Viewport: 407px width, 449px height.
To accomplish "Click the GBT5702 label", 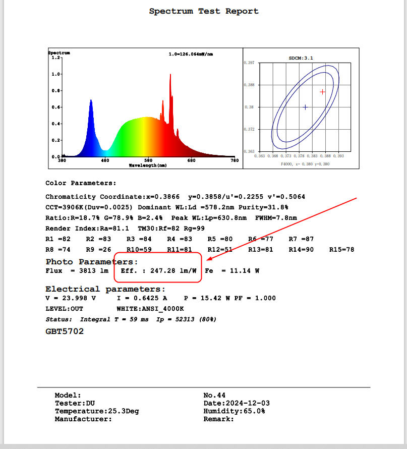I will (65, 331).
